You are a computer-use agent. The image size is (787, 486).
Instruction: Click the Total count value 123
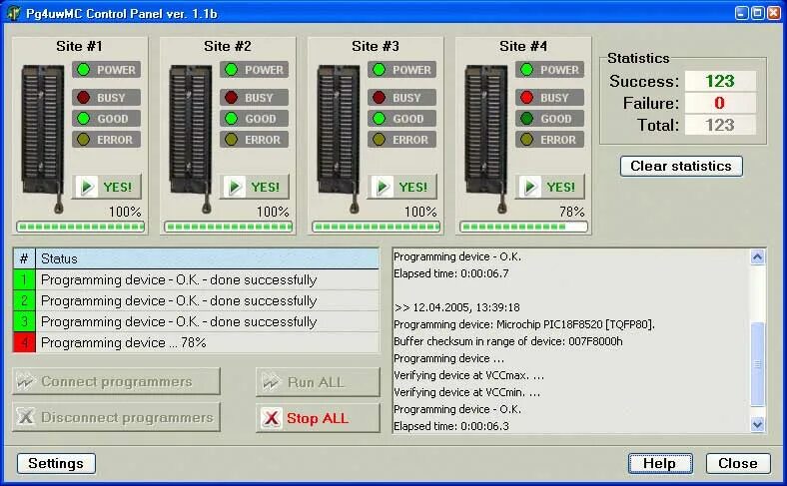click(x=720, y=125)
